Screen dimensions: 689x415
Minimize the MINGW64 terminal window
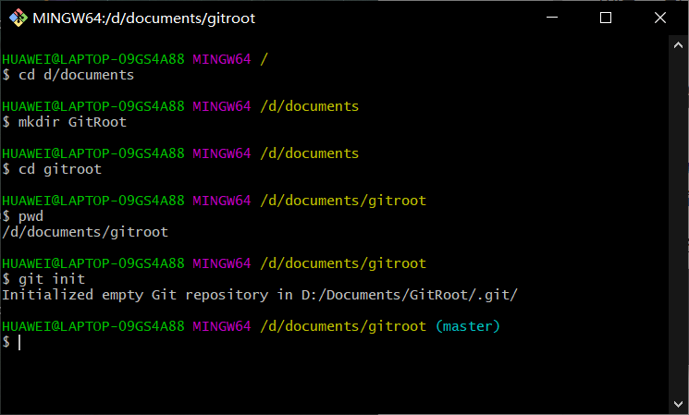click(552, 18)
